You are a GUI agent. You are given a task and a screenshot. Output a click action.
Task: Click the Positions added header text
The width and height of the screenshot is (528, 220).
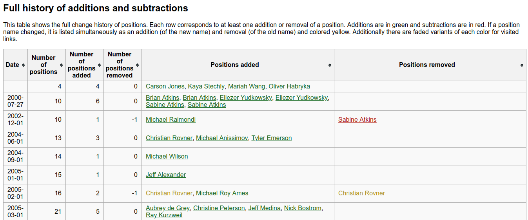(234, 65)
